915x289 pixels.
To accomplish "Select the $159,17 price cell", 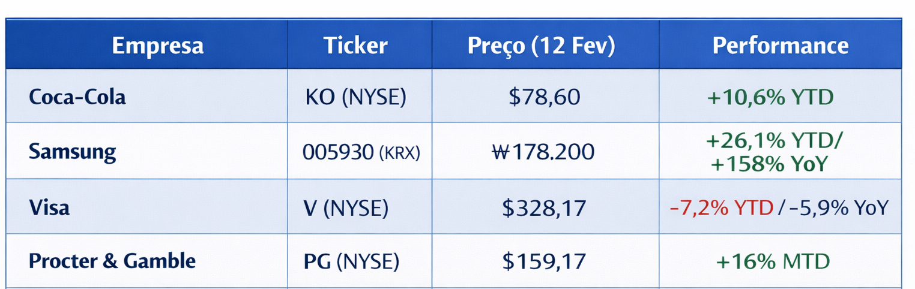I will (x=543, y=262).
